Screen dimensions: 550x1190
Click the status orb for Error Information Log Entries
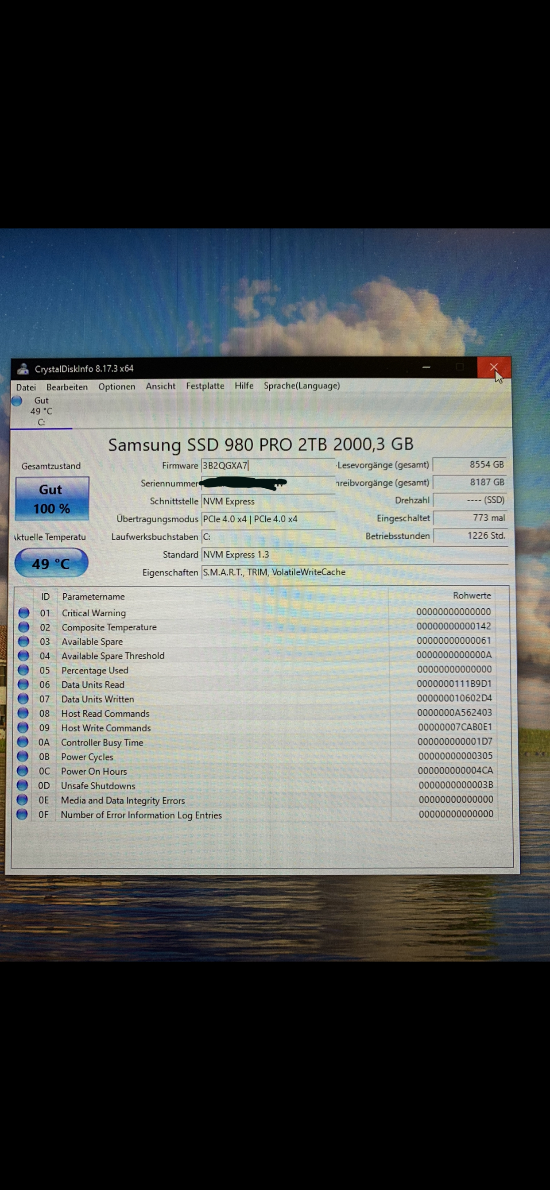[22, 815]
